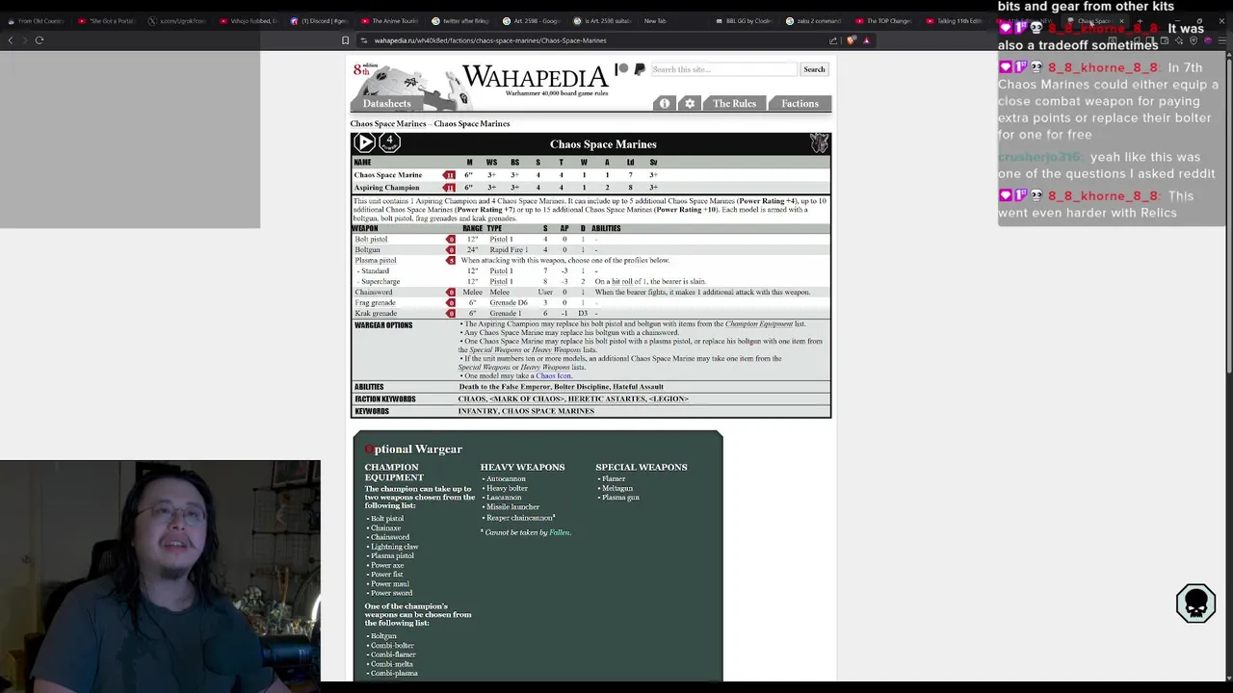Click points tag beside Chainsword
The image size is (1233, 693).
[450, 292]
